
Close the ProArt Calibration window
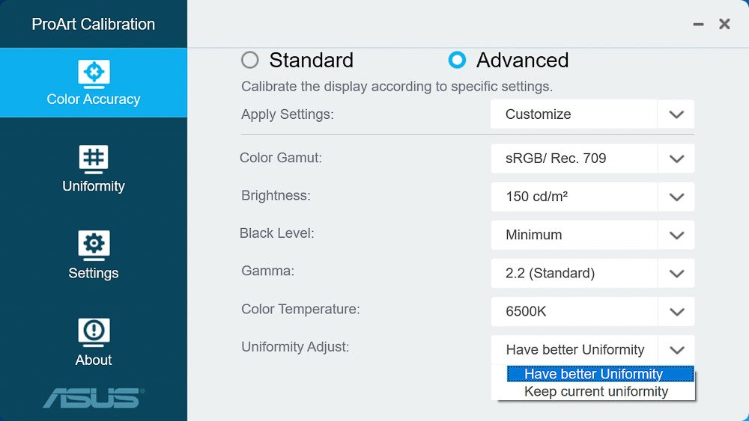tap(724, 24)
